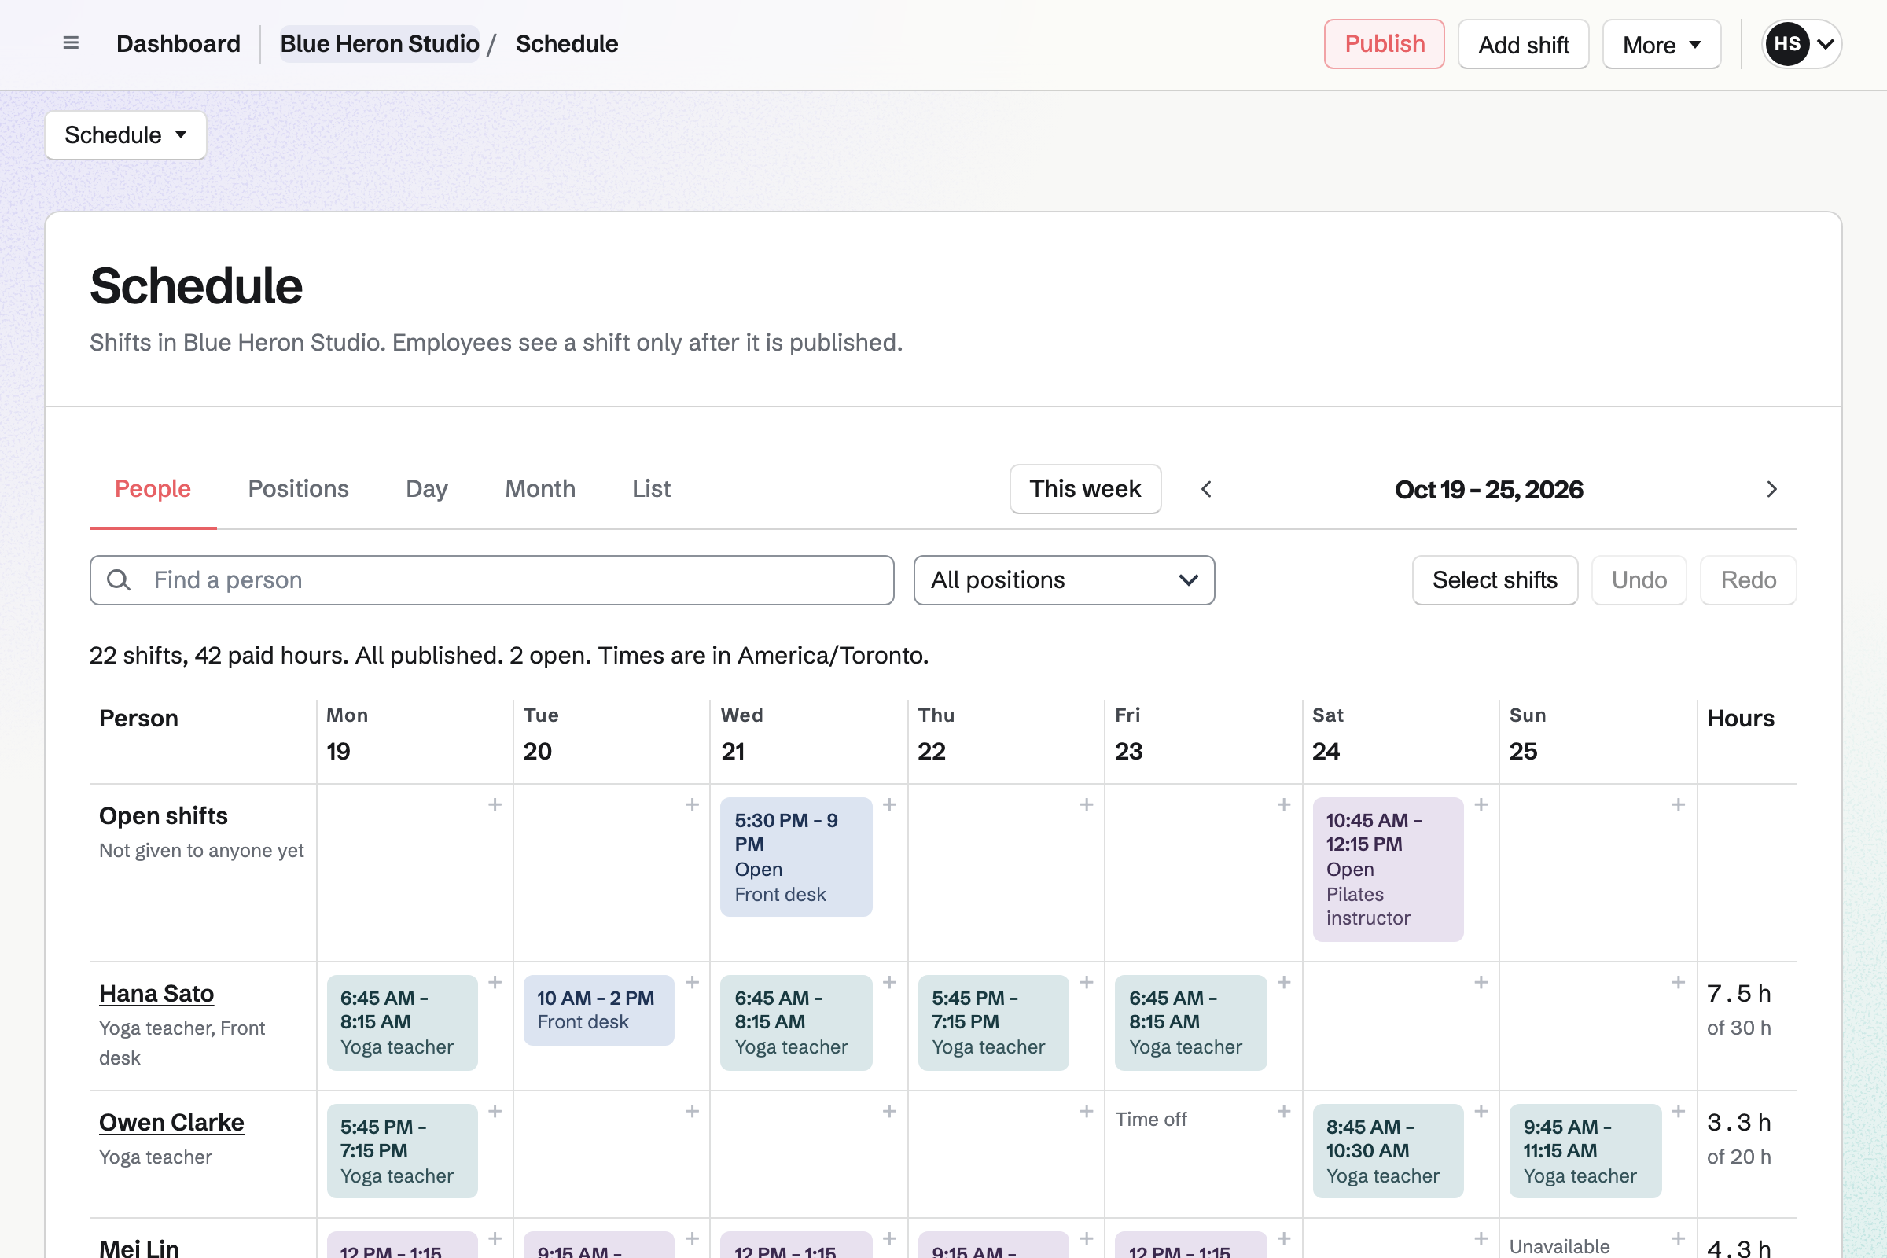Click the Publish button
This screenshot has height=1258, width=1887.
coord(1384,44)
